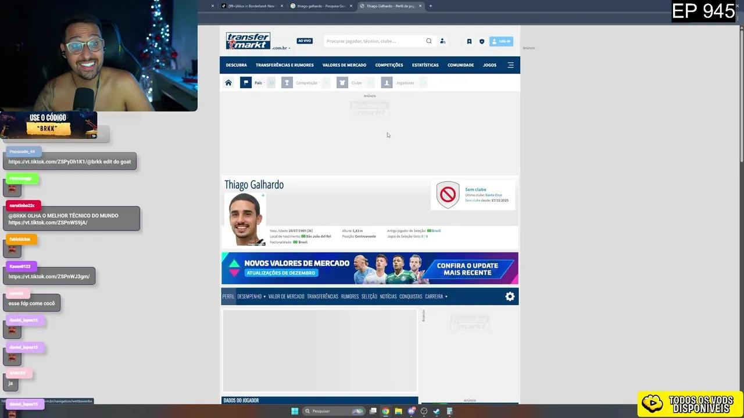Click CONFIRA O UPDATE MAIS RECENTE button
Image resolution: width=744 pixels, height=418 pixels.
coord(467,269)
